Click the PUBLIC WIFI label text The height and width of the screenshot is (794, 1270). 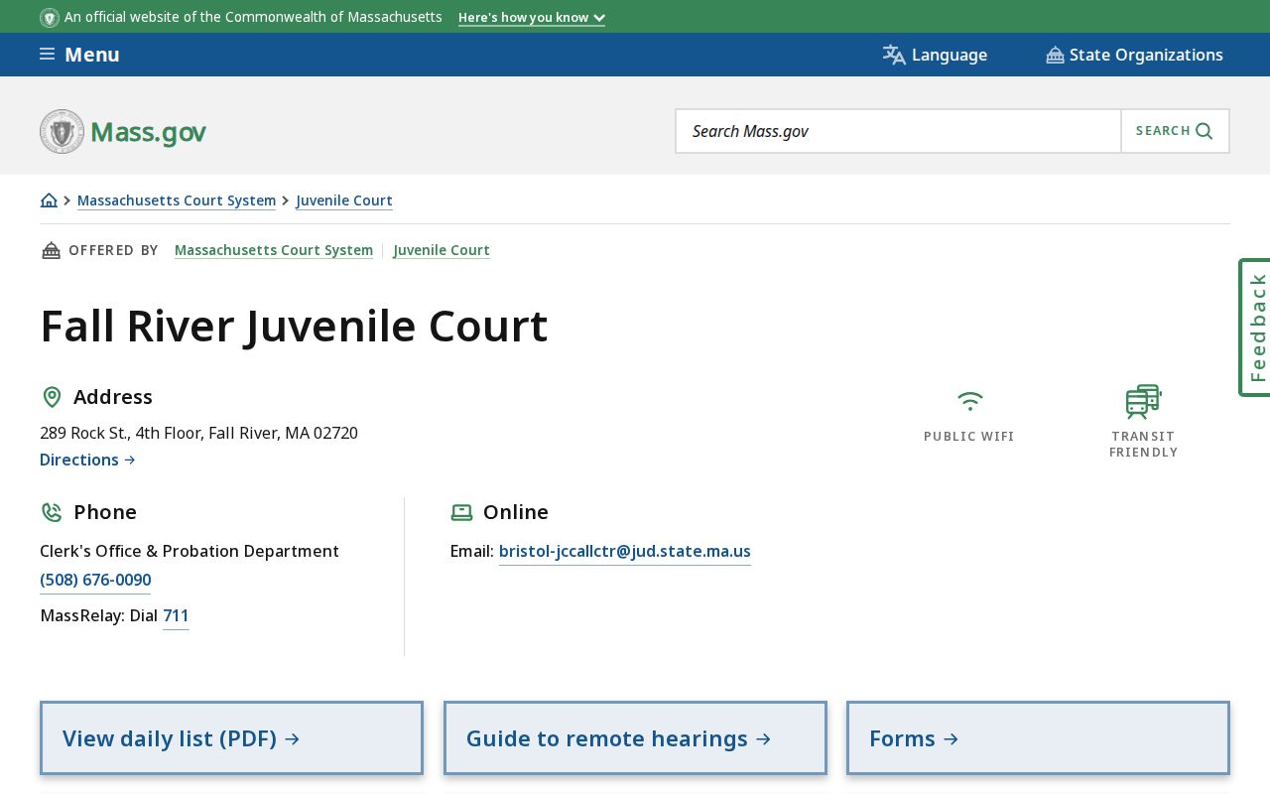(x=969, y=437)
